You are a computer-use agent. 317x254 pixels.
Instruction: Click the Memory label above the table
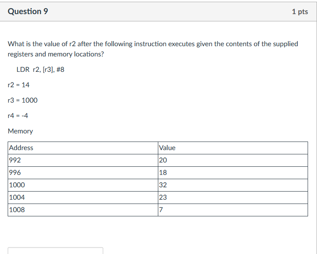pos(20,131)
